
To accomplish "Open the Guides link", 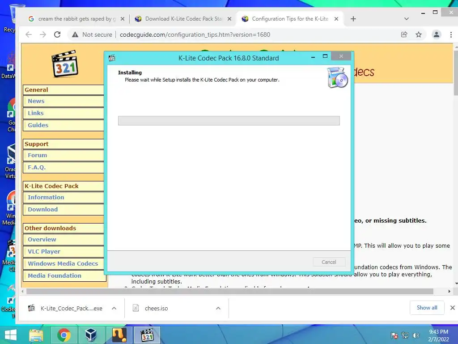I will [x=38, y=125].
